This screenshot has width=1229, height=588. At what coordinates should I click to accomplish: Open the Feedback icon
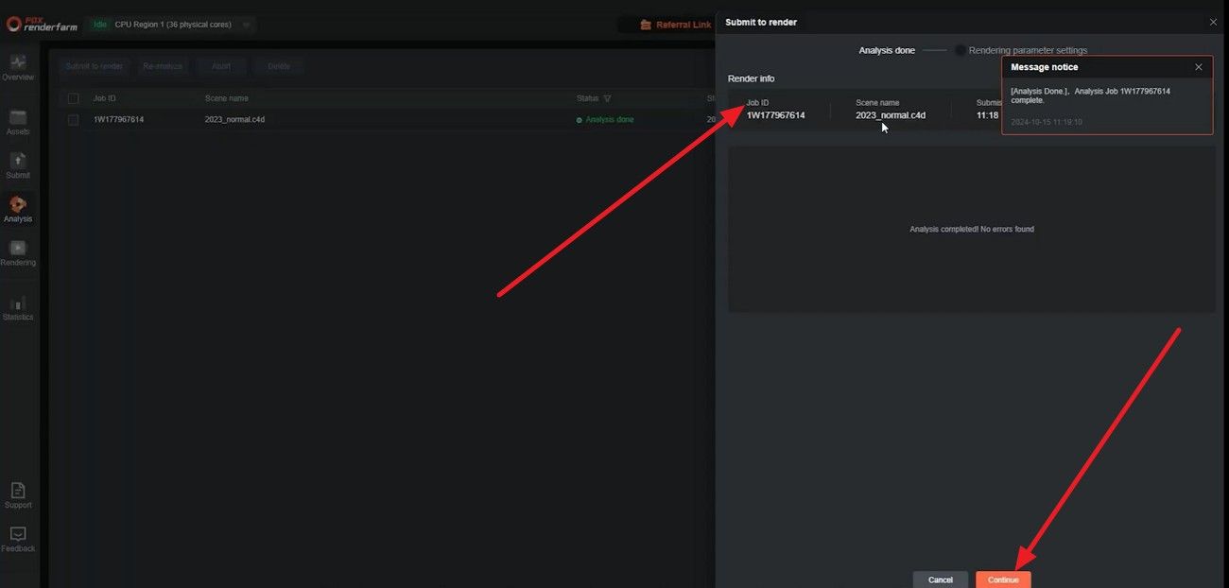(18, 539)
